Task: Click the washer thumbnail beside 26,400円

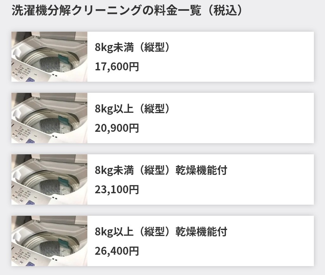Action: tap(49, 241)
